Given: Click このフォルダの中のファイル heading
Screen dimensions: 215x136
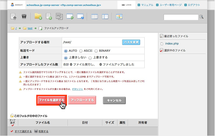Looking at the screenshot, I should (x=31, y=116).
